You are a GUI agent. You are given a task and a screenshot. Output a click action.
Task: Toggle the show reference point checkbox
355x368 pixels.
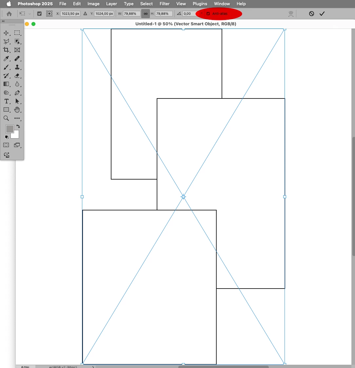click(39, 13)
